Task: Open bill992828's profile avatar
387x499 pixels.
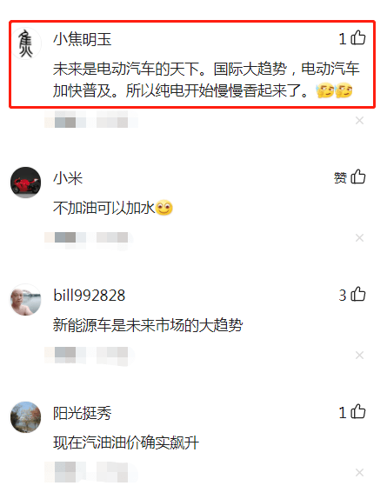Action: [x=26, y=300]
